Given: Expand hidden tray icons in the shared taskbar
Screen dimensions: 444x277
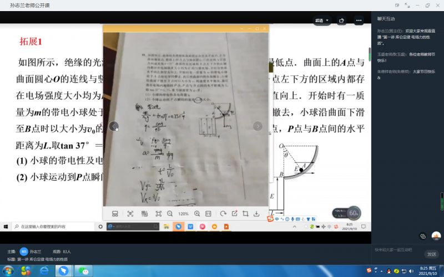Looking at the screenshot, I should click(295, 227).
